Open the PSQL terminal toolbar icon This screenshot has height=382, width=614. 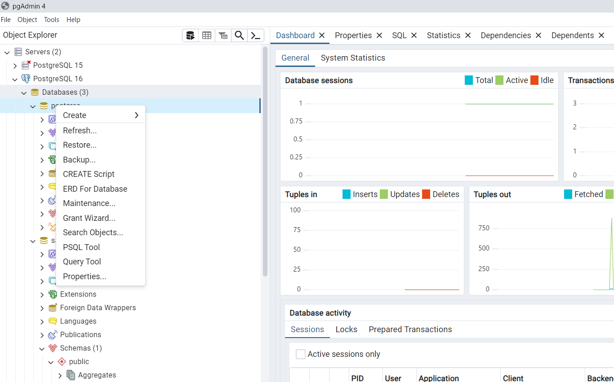coord(255,35)
